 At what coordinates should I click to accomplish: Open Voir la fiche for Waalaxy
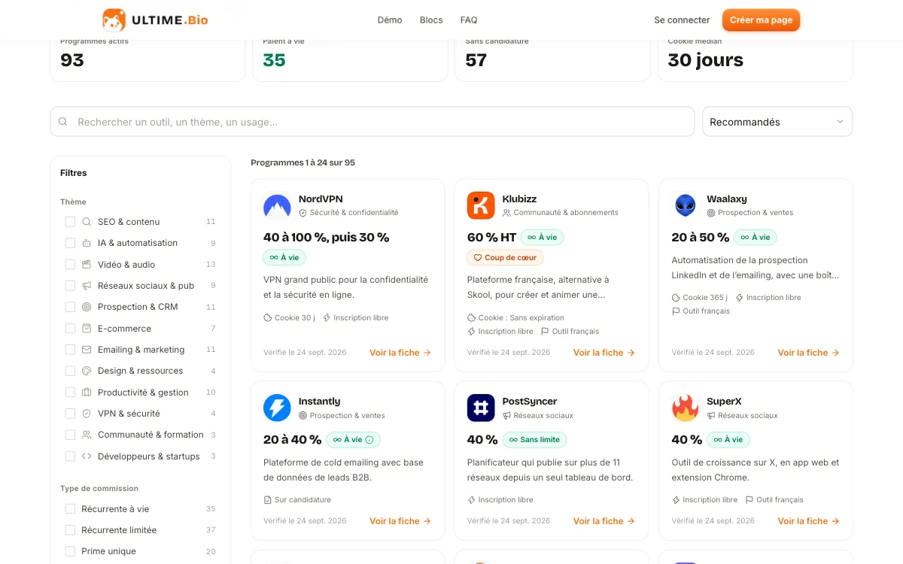pos(809,353)
